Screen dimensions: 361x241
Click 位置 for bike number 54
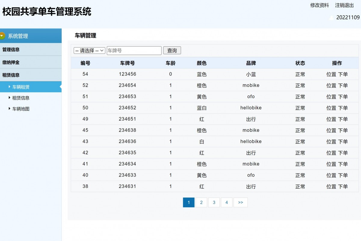(x=331, y=74)
